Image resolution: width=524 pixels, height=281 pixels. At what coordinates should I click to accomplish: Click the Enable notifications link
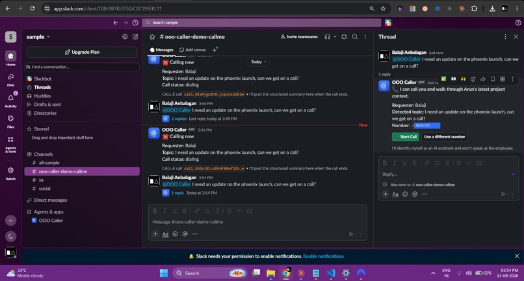(x=324, y=256)
